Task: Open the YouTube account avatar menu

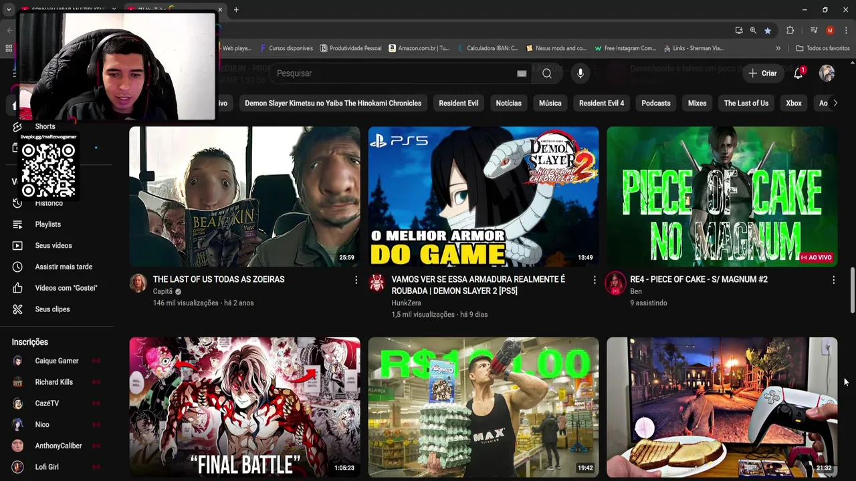Action: (827, 73)
